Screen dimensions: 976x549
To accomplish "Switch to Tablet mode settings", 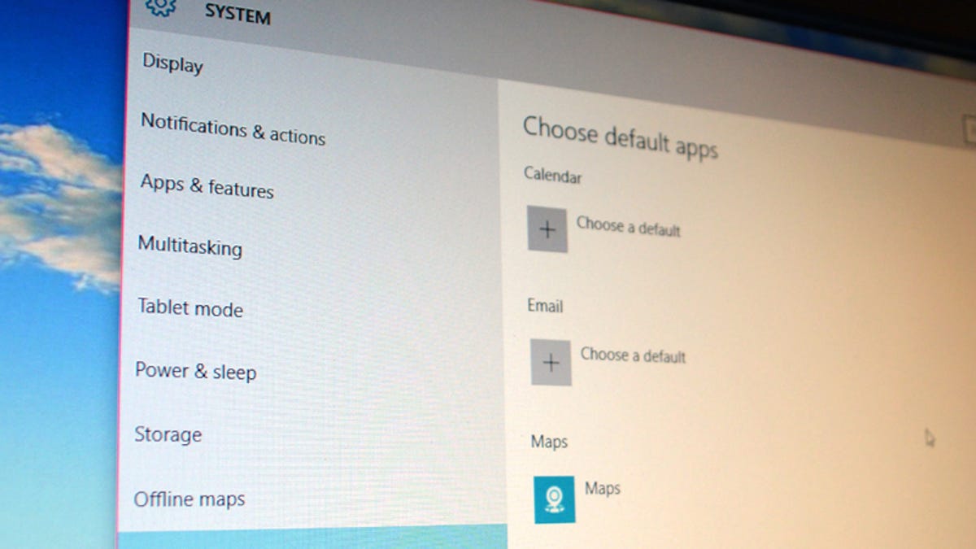I will 190,307.
